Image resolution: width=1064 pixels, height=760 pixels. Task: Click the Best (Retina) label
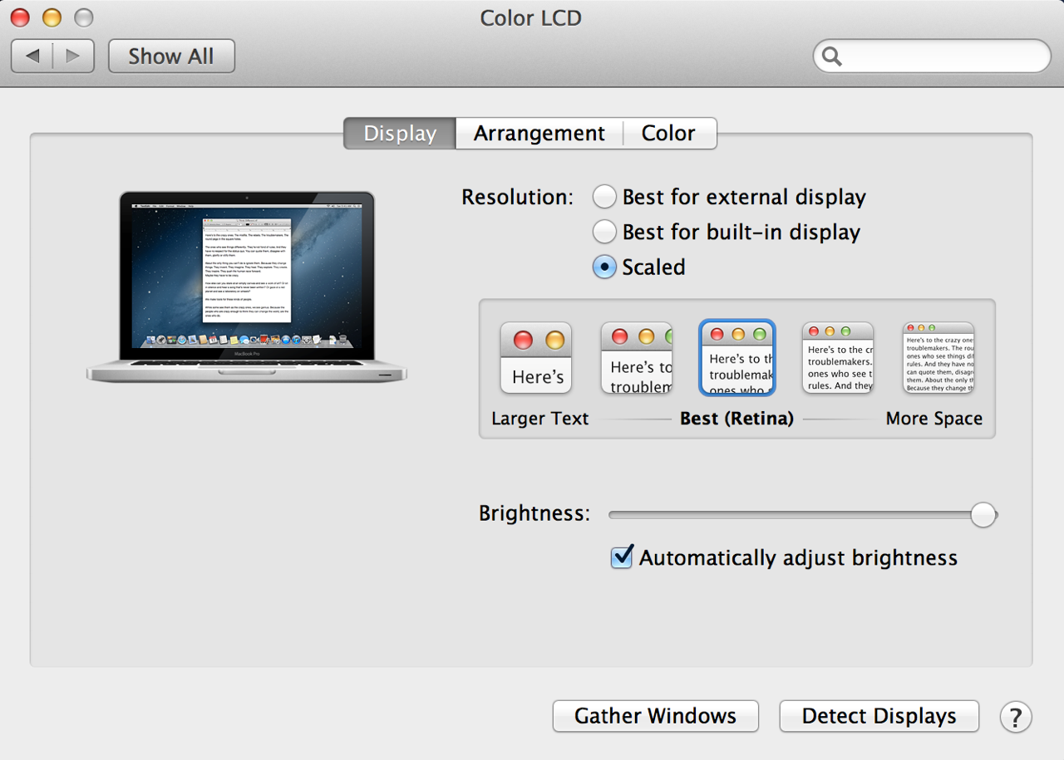click(736, 419)
